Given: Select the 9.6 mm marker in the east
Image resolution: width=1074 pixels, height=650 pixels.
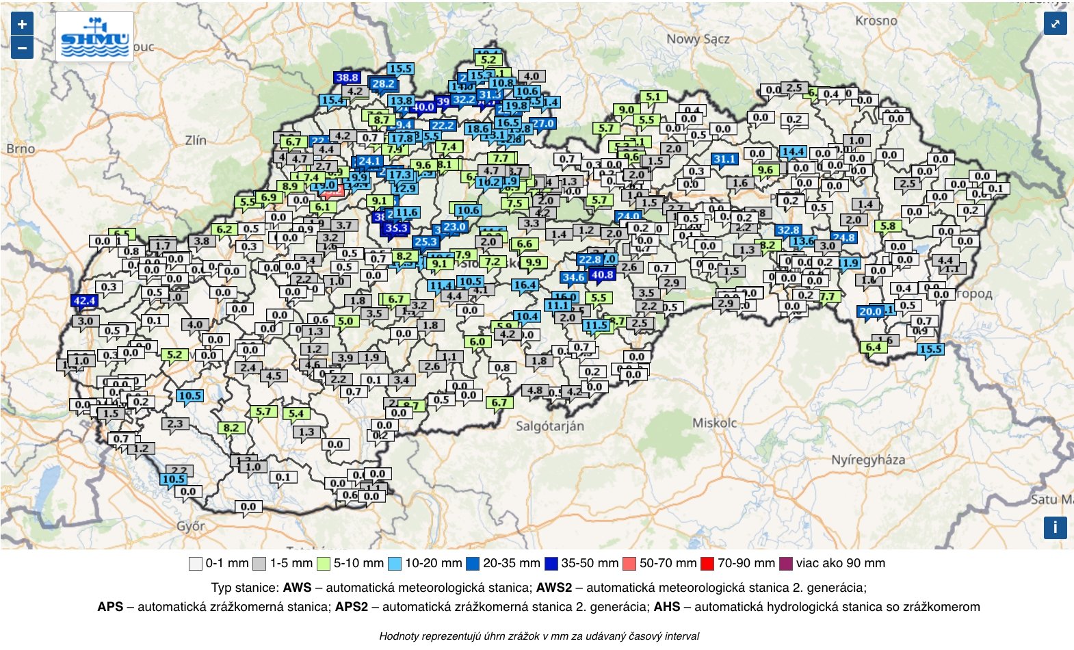Looking at the screenshot, I should pos(765,170).
